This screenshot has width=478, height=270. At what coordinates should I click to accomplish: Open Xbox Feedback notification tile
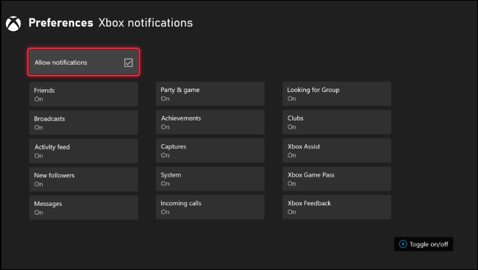tap(337, 207)
